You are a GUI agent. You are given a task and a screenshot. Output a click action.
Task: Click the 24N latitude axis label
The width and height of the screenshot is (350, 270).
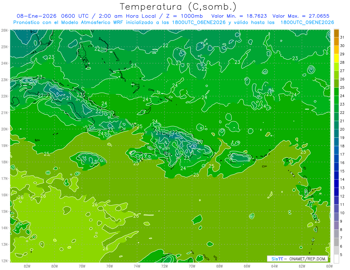pos(4,63)
